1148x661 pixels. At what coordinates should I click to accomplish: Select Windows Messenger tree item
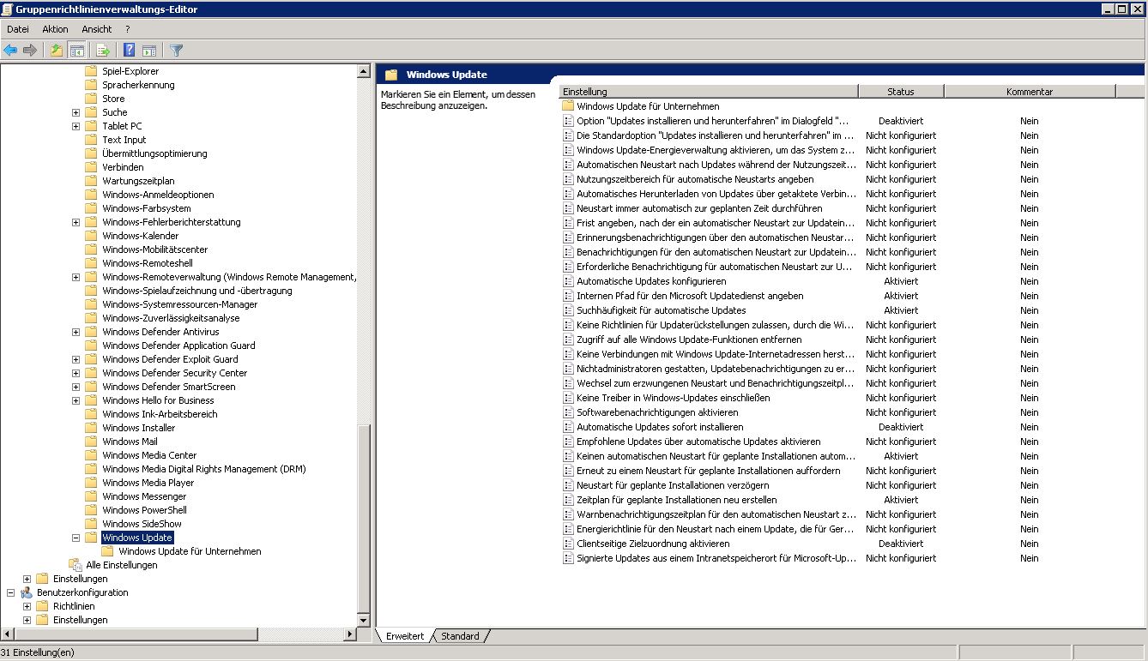[144, 496]
